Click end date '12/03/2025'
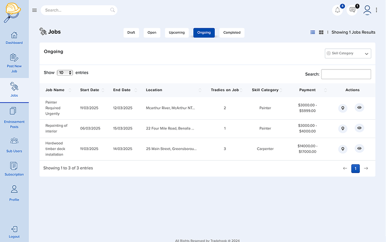386x242 pixels. (123, 108)
